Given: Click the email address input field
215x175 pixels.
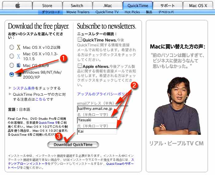Looking at the screenshot, I should pyautogui.click(x=103, y=109).
